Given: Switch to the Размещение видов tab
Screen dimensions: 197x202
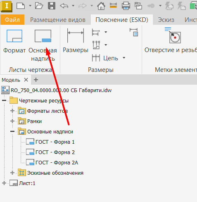Looking at the screenshot, I should point(58,20).
